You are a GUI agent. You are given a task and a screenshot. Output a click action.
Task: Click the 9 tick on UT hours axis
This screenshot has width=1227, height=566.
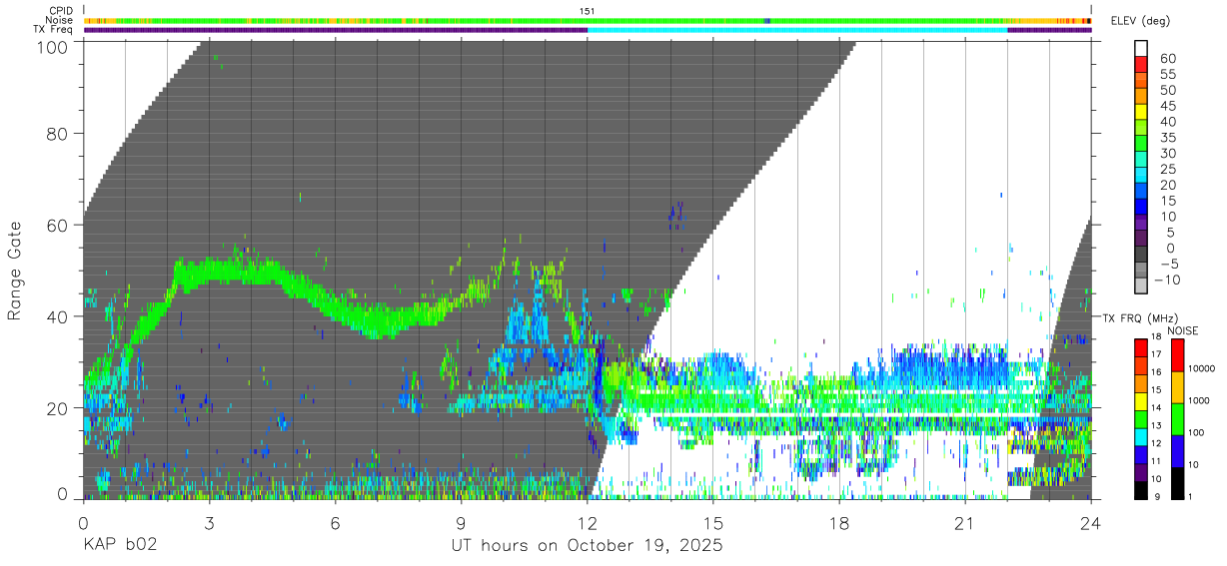point(461,523)
